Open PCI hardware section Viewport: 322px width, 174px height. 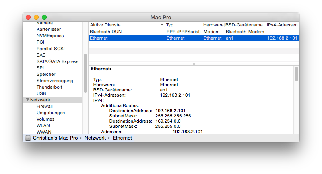pyautogui.click(x=41, y=42)
